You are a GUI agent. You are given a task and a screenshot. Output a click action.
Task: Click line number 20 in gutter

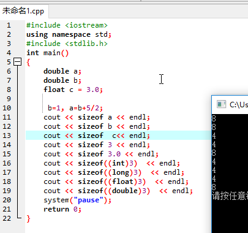pyautogui.click(x=7, y=200)
